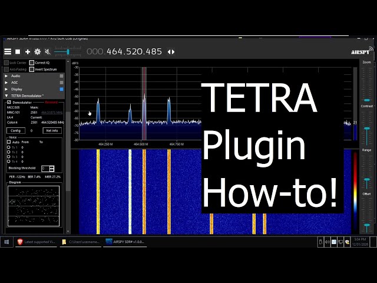
Task: Click the taskbar clock showing 5:04 PM
Action: (360, 242)
